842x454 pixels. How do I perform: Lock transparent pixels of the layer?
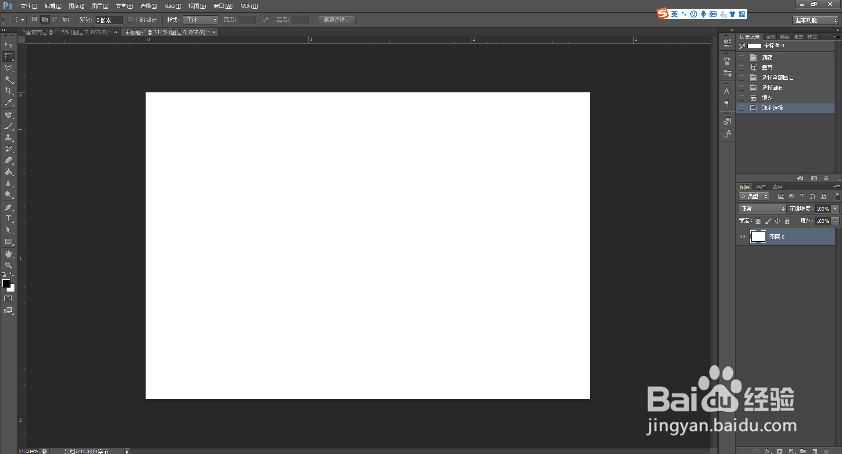[x=758, y=221]
